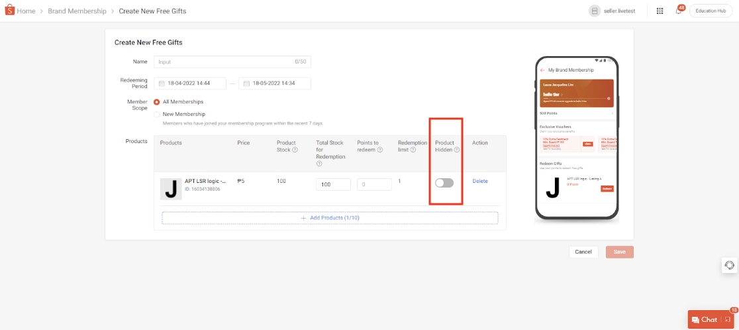Open Brand Membership breadcrumb

point(77,11)
